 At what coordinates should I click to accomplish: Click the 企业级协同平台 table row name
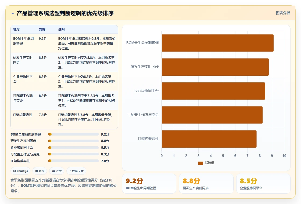(x=23, y=79)
